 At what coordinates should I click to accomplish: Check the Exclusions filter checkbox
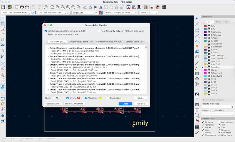(108, 98)
